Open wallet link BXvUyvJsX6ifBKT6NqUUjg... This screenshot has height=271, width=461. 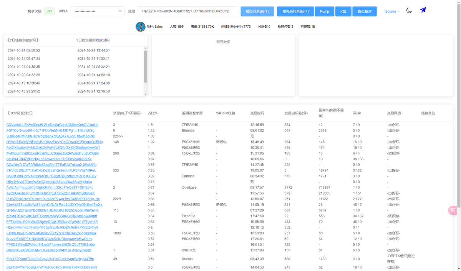[x=49, y=250]
